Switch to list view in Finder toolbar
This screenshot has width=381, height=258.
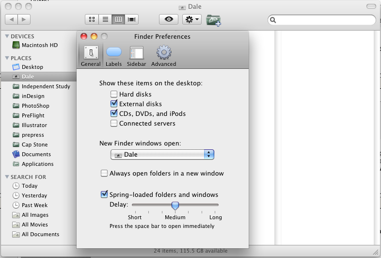105,19
